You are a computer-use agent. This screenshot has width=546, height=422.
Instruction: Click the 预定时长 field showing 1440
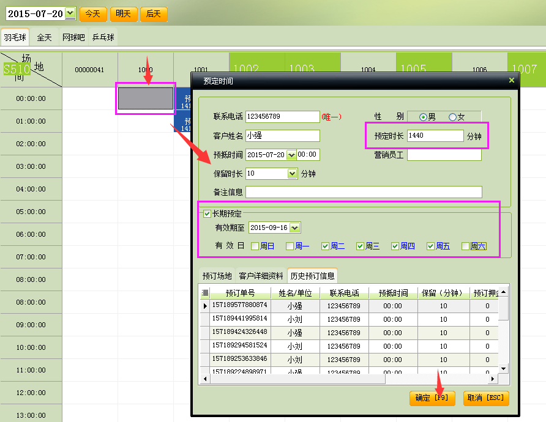click(435, 136)
